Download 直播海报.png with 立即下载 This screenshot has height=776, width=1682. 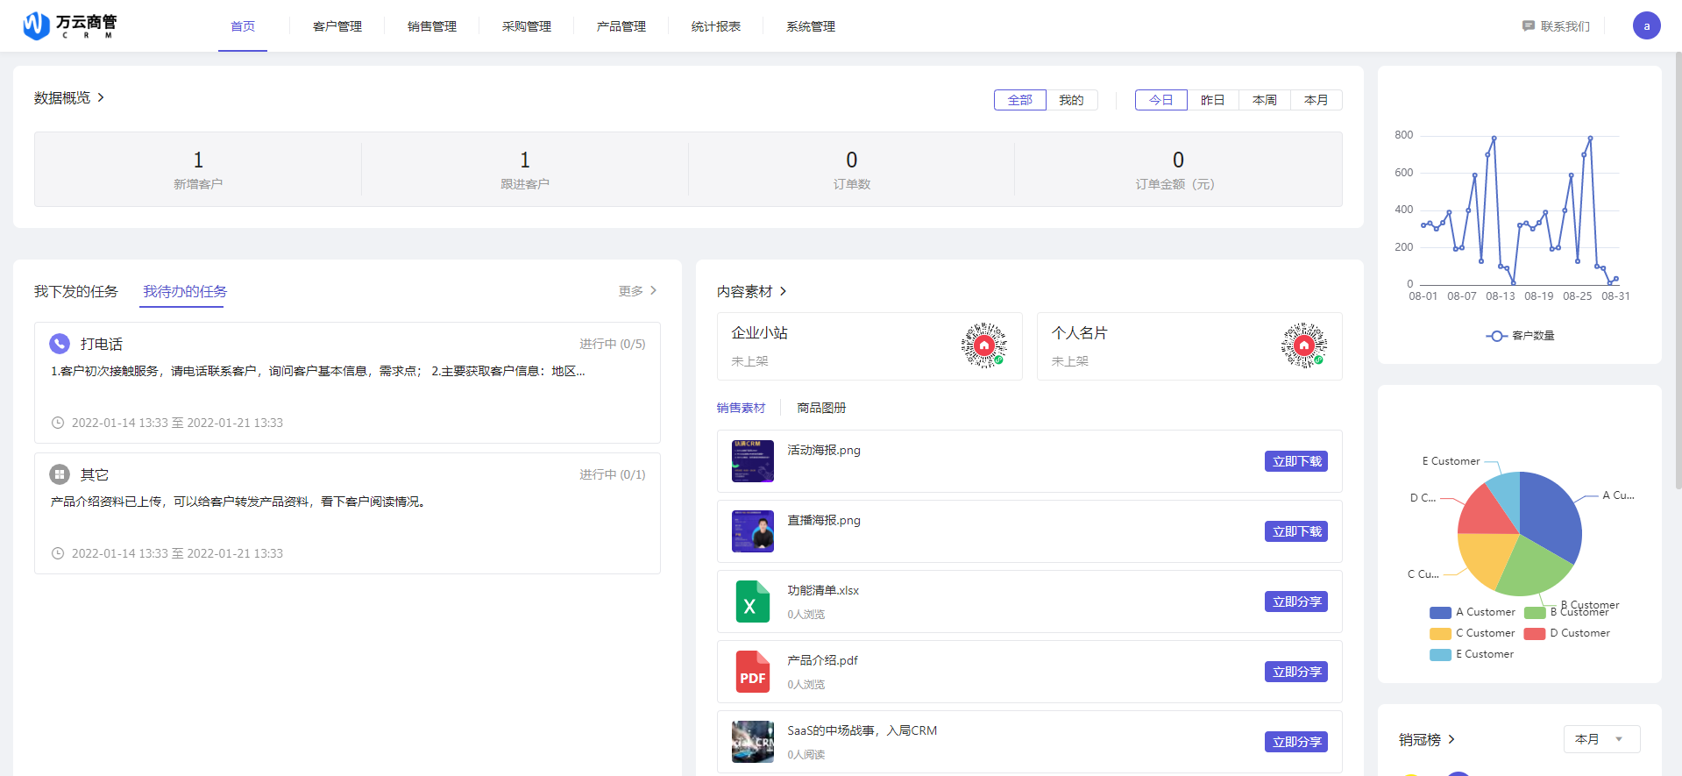point(1296,531)
